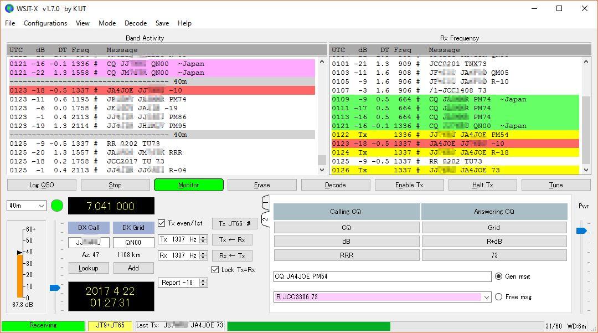Click the Report -18 spinner arrows
This screenshot has width=598, height=333.
[x=204, y=283]
